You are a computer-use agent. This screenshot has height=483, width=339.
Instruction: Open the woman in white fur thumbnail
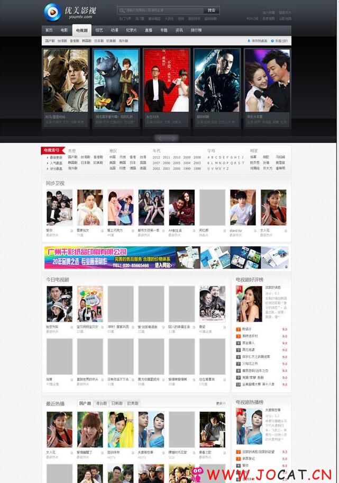point(90,208)
